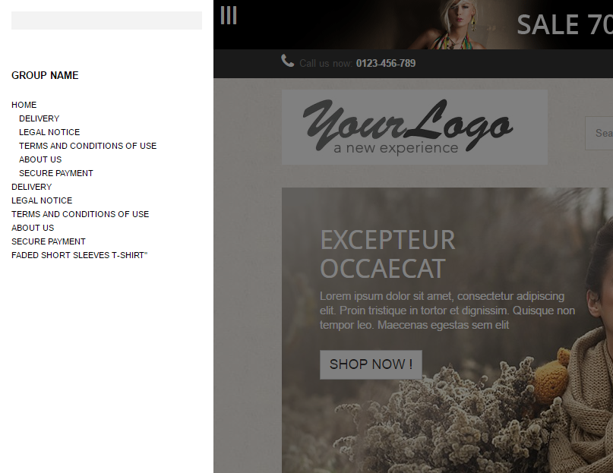This screenshot has width=613, height=473.
Task: Choose the indented SECURE PAYMENT entry
Action: [x=56, y=173]
